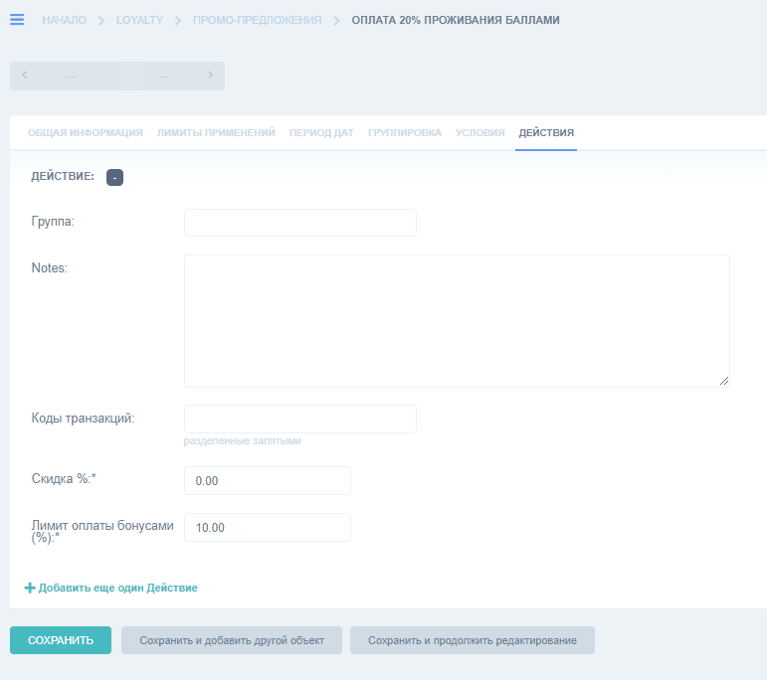The height and width of the screenshot is (680, 767).
Task: Collapse the Действие block with minus button
Action: (115, 177)
